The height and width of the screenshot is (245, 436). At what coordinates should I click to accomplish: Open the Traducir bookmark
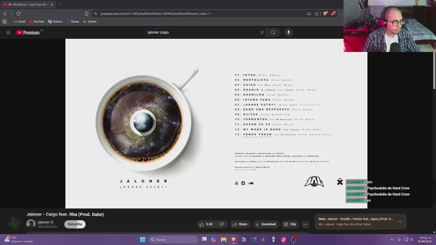55,21
